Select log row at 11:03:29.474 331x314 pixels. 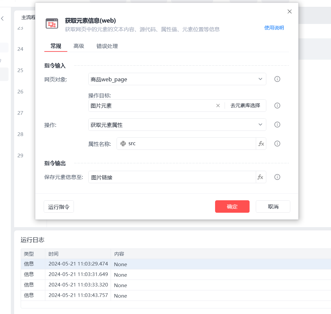[x=176, y=264]
